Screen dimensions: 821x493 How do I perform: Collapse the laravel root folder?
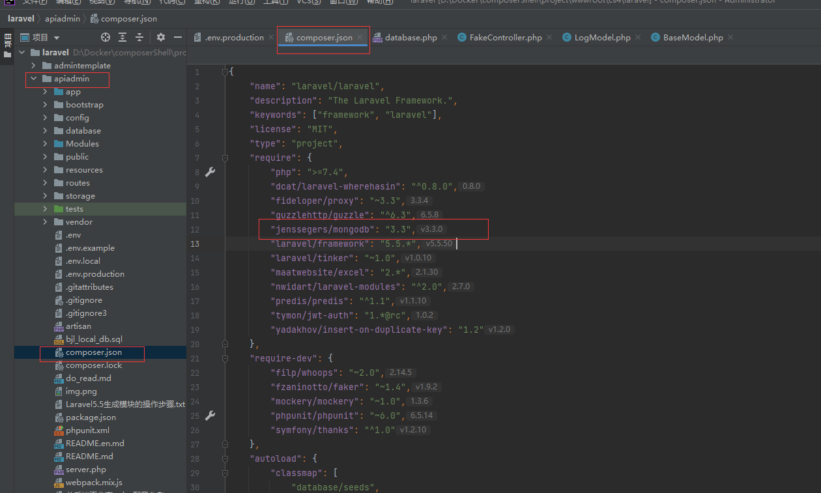[22, 52]
